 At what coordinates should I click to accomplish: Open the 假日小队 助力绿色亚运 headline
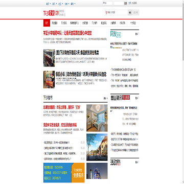pyautogui.click(x=81, y=75)
